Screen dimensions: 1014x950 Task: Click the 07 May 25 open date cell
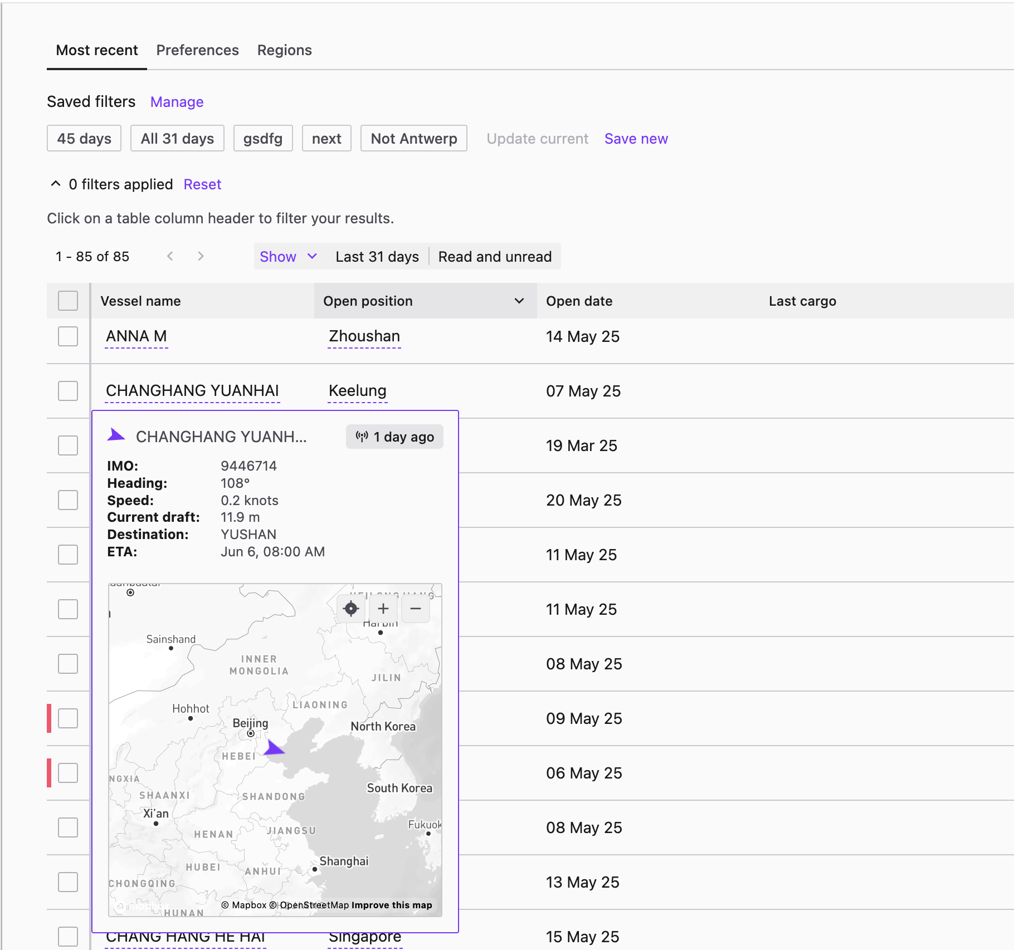pyautogui.click(x=583, y=391)
